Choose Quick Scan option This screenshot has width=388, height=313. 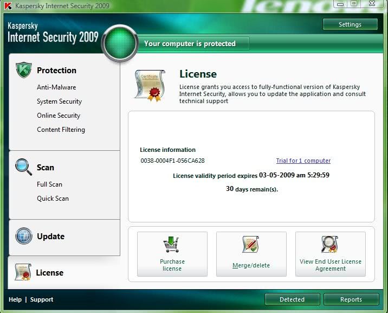(x=53, y=199)
